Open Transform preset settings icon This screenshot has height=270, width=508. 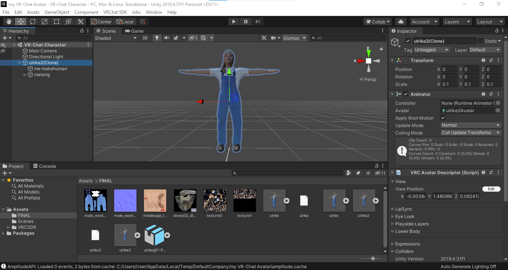click(491, 60)
